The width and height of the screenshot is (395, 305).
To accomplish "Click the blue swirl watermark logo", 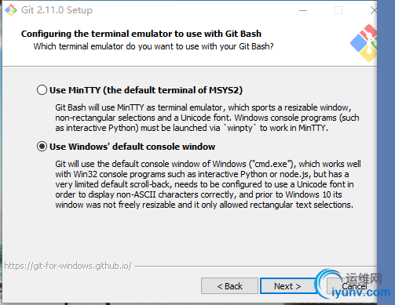I will point(329,284).
